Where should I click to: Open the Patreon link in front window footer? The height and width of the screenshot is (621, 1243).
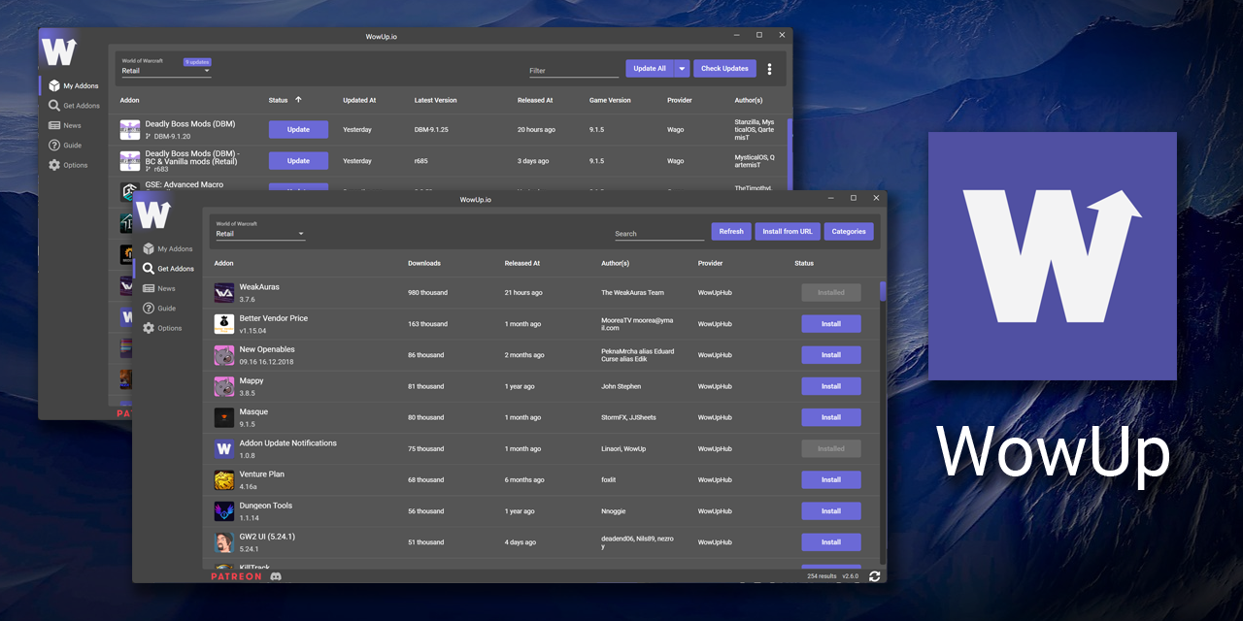[236, 576]
